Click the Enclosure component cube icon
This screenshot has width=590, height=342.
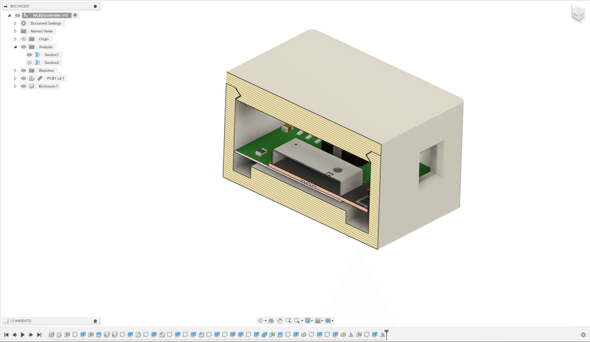click(x=32, y=86)
